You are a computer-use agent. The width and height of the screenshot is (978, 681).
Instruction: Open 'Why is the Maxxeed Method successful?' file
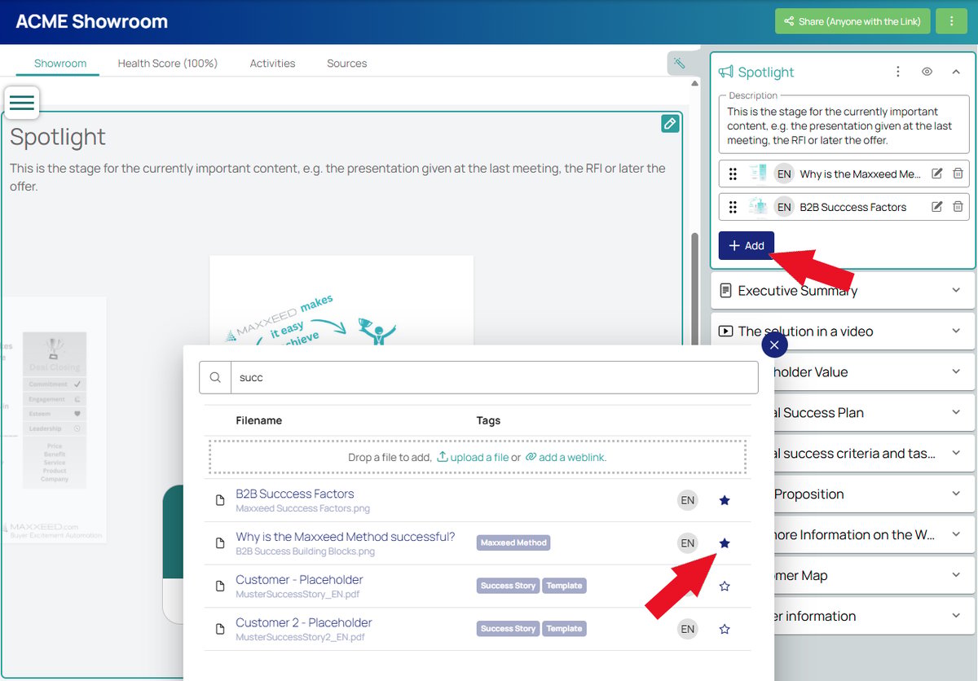[x=346, y=537]
